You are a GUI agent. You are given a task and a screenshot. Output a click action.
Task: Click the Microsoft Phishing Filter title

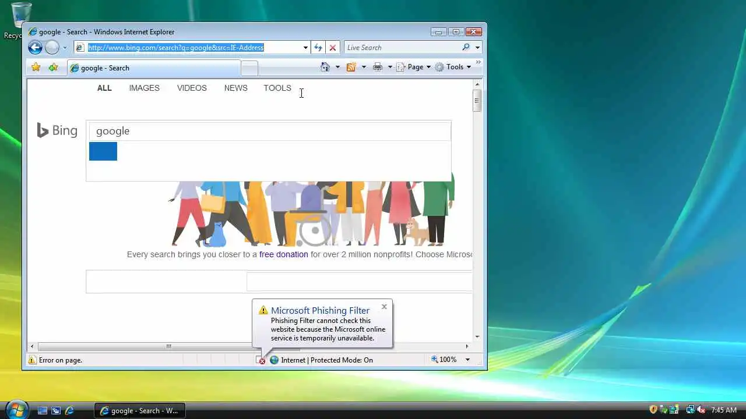click(320, 310)
